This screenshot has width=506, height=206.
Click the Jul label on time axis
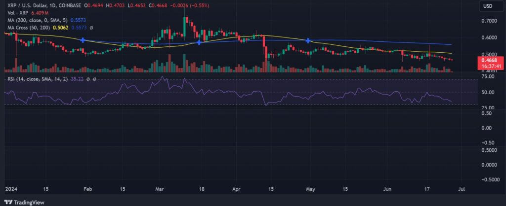pos(462,189)
